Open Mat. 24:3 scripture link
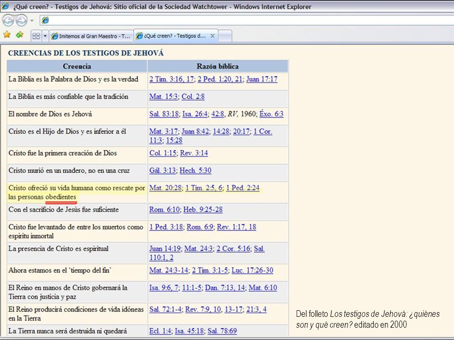 (x=199, y=248)
